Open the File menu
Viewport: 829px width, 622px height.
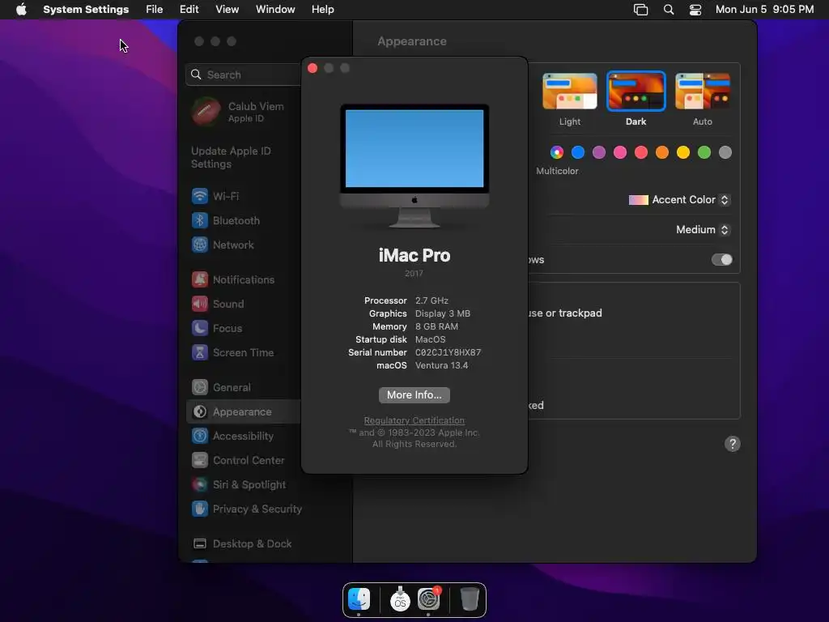155,10
